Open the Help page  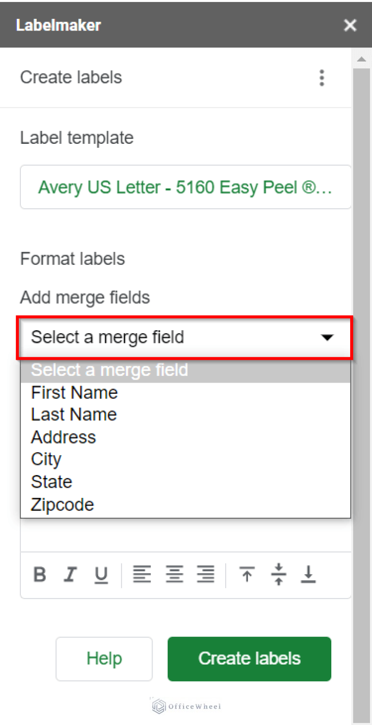click(104, 659)
